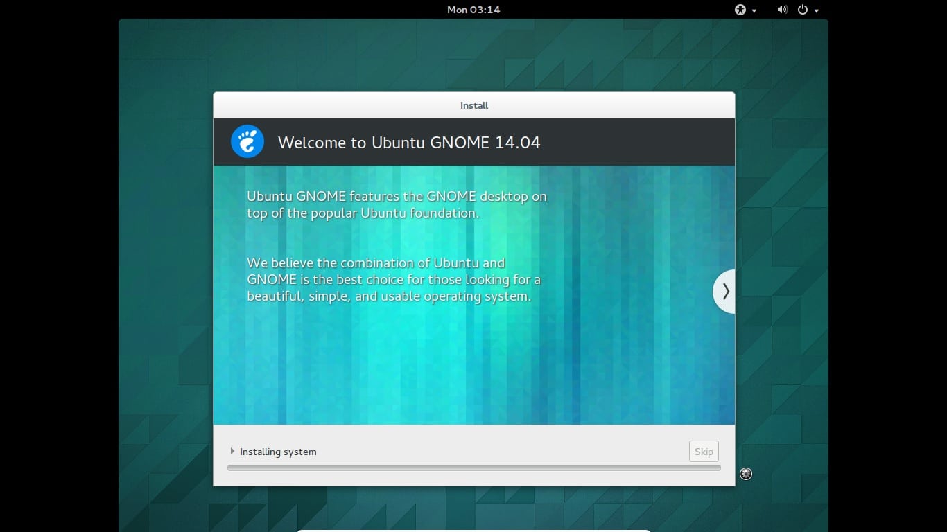Expand the Installing system details triangle

[232, 452]
